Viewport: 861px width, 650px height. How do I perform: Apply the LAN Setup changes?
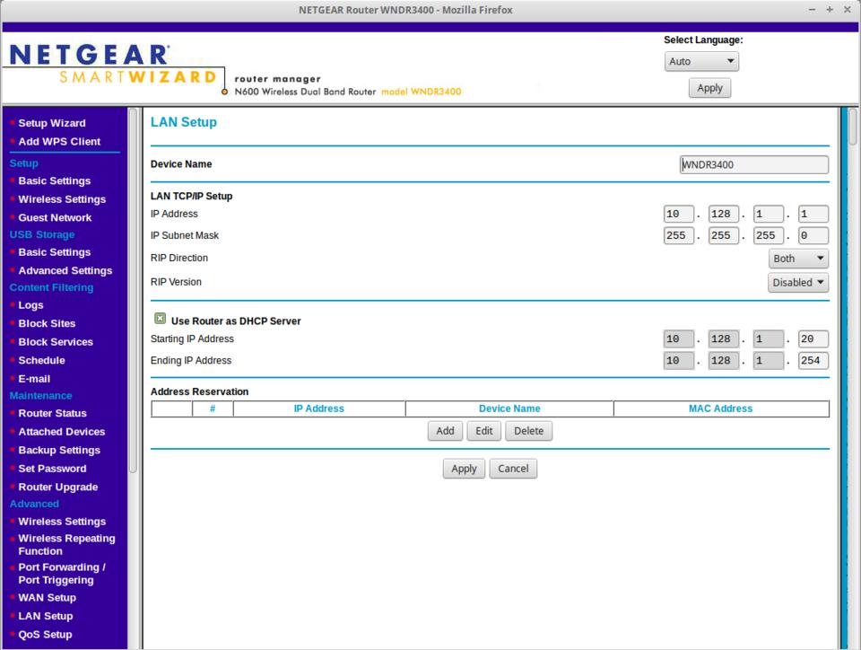click(464, 469)
